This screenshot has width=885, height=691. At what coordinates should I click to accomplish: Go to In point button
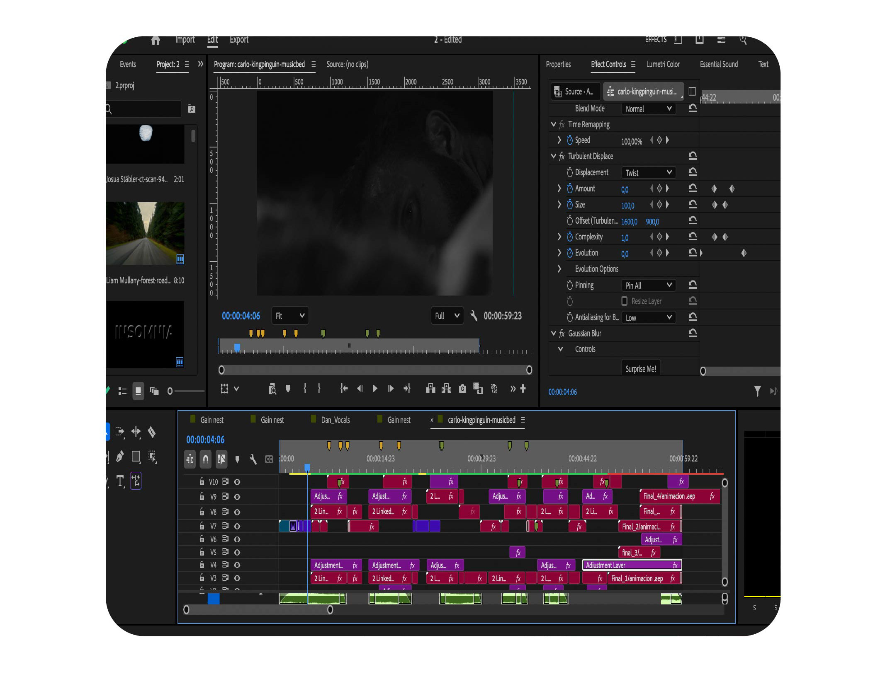click(343, 389)
